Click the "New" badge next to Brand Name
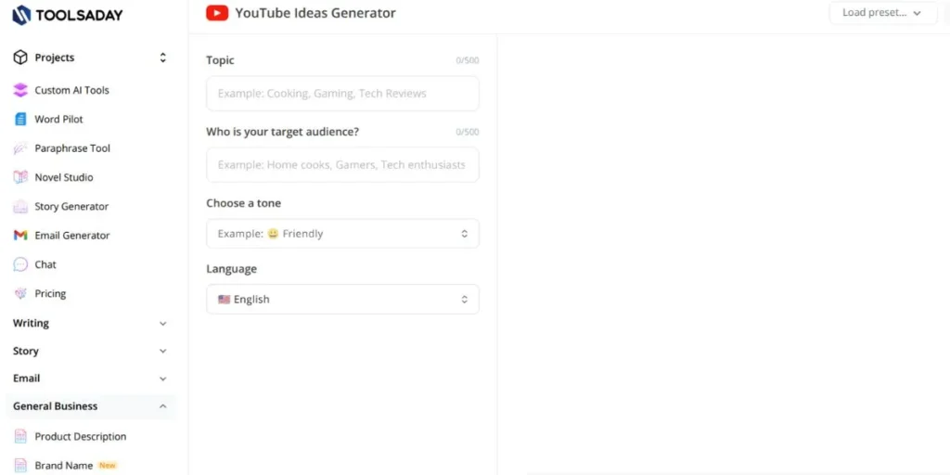The height and width of the screenshot is (475, 950). click(x=108, y=466)
